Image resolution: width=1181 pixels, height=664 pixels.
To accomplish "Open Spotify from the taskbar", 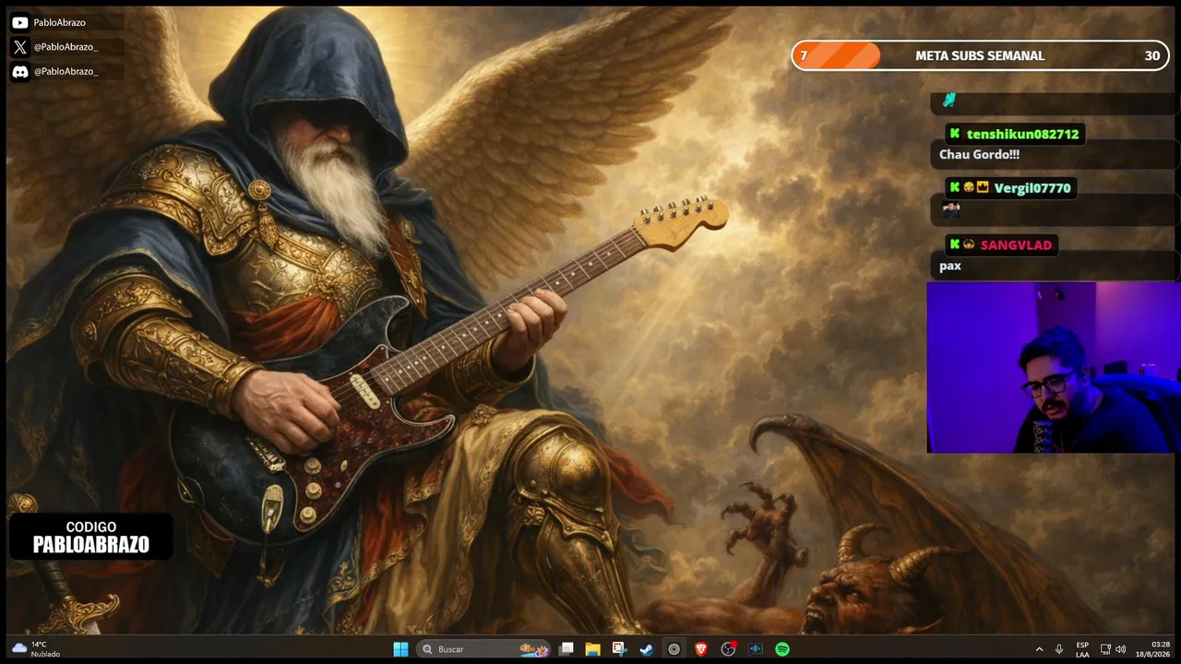I will (x=782, y=649).
